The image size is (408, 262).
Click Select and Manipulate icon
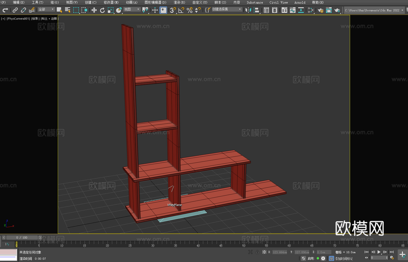pos(155,10)
